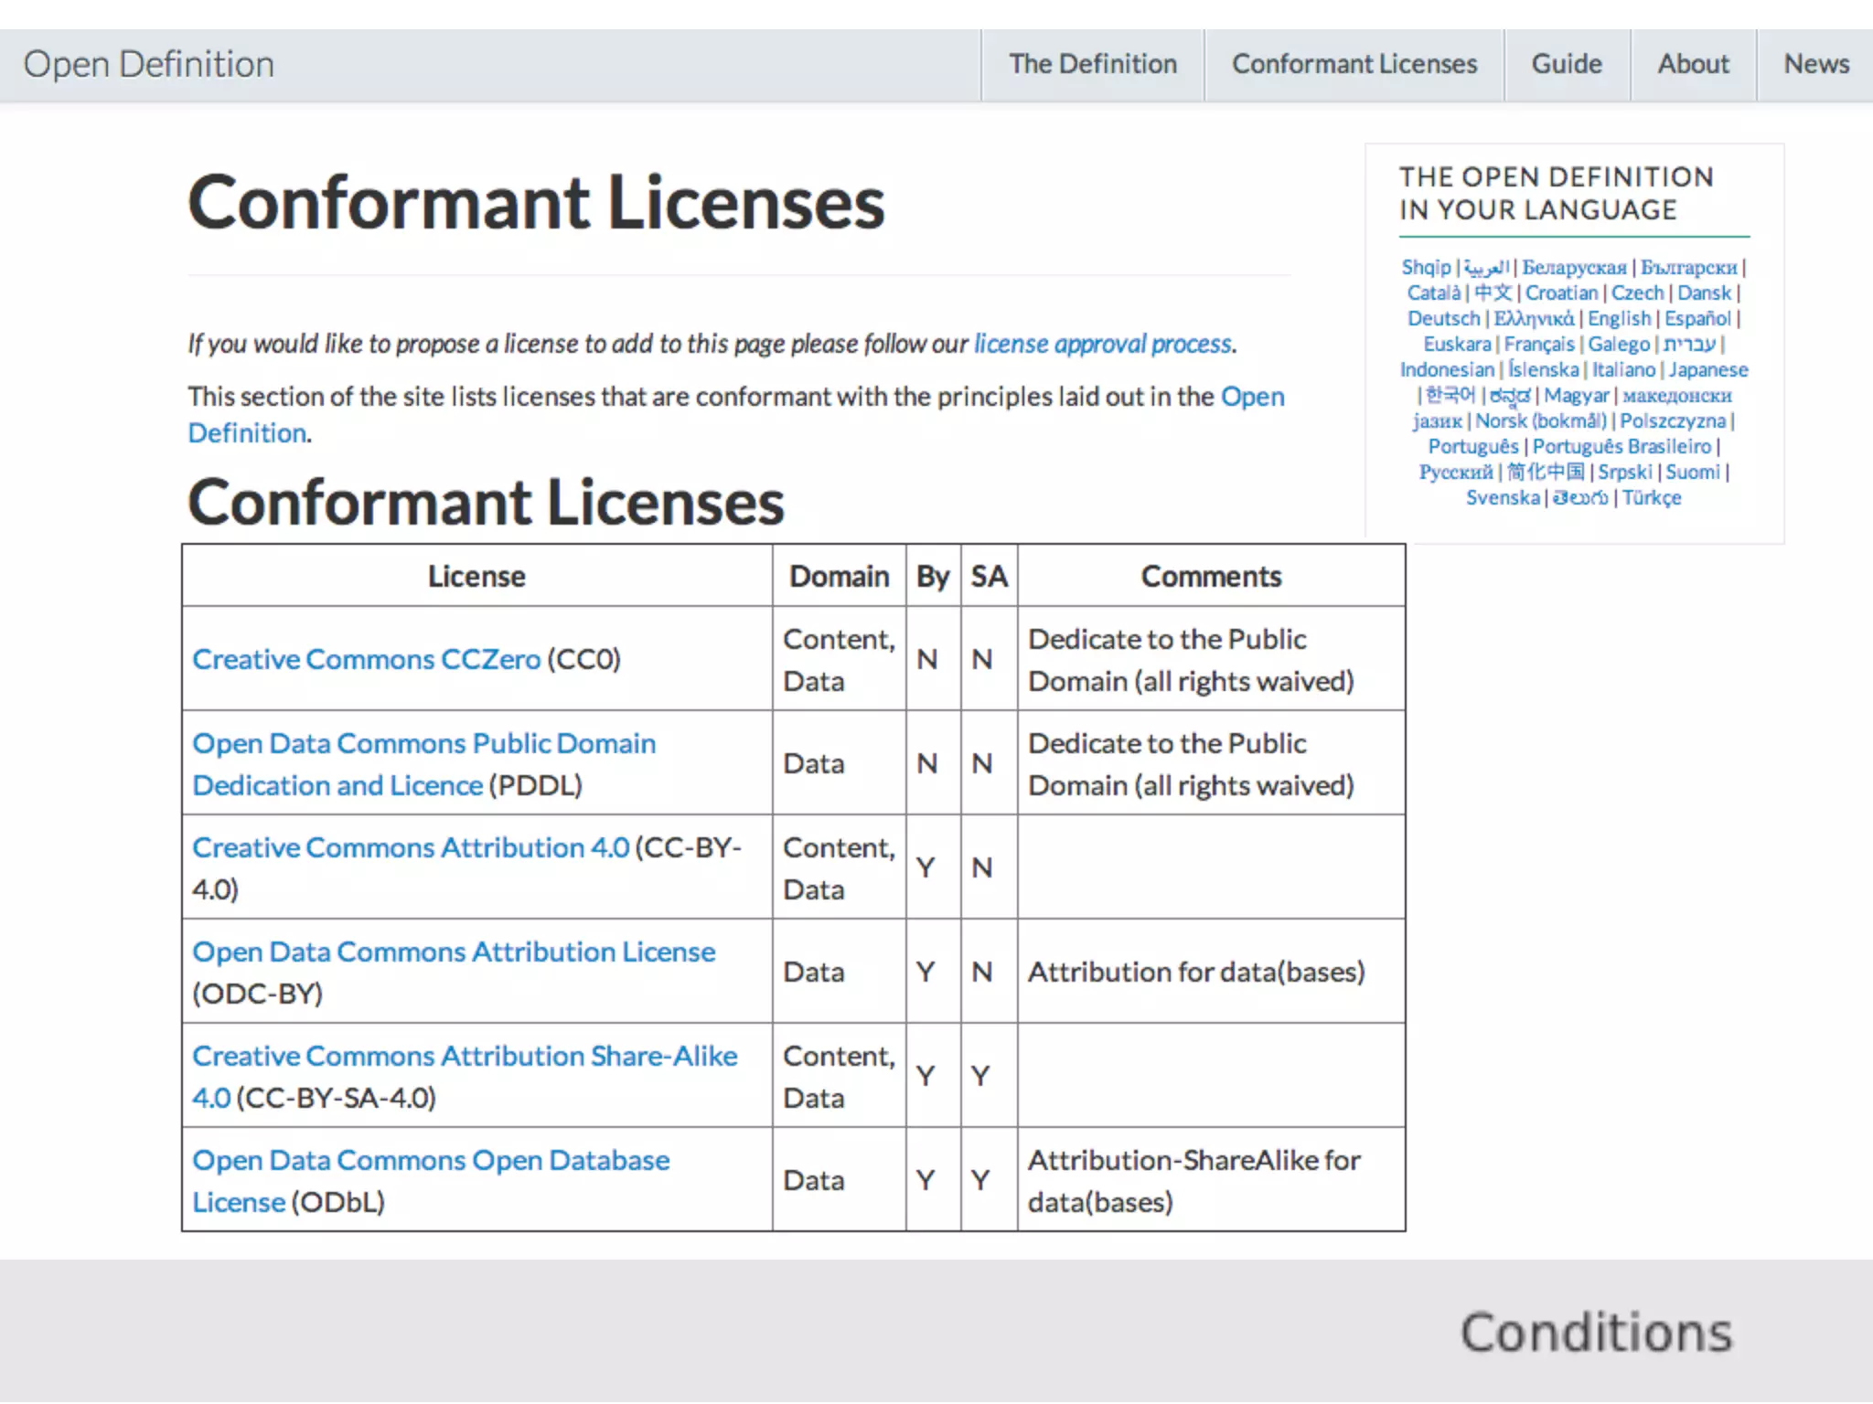Follow the license approval process link
The image size is (1873, 1404).
[1102, 344]
